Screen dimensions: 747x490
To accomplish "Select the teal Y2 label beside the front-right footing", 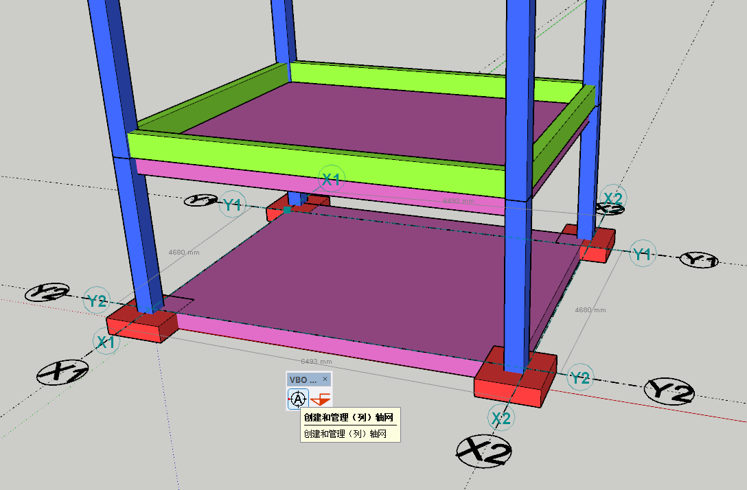I will [580, 377].
